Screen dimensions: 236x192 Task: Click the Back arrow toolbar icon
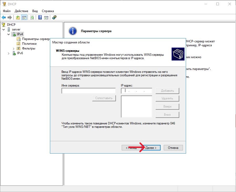[x=4, y=18]
